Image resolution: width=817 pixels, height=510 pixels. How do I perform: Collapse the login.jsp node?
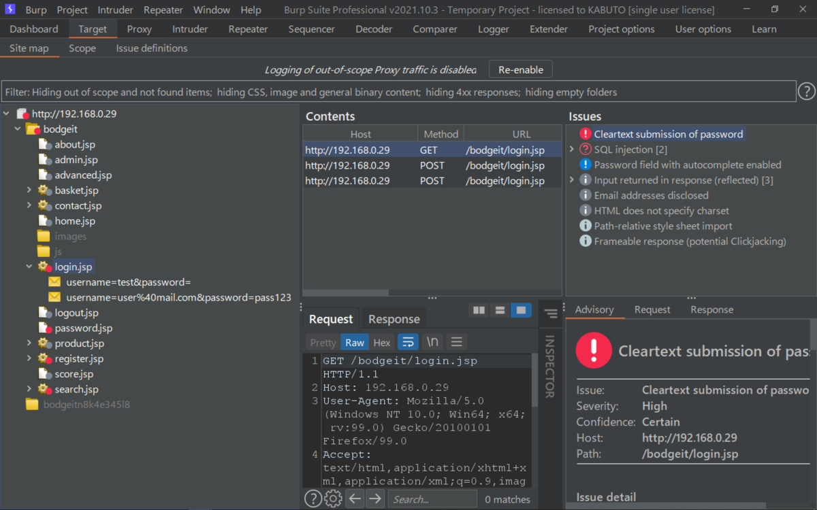click(29, 267)
